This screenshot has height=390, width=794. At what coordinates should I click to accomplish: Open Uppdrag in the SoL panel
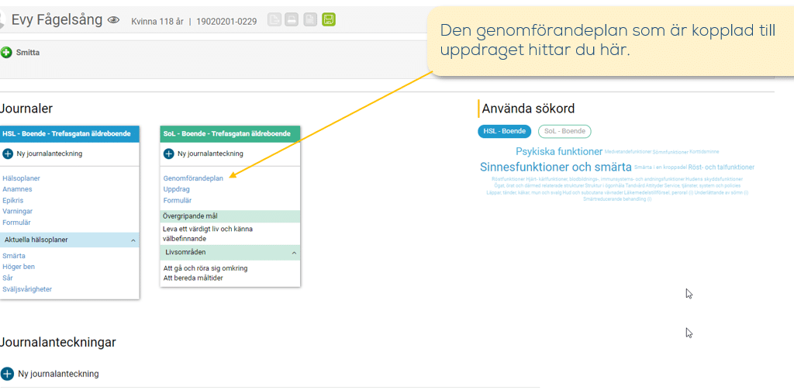[176, 189]
